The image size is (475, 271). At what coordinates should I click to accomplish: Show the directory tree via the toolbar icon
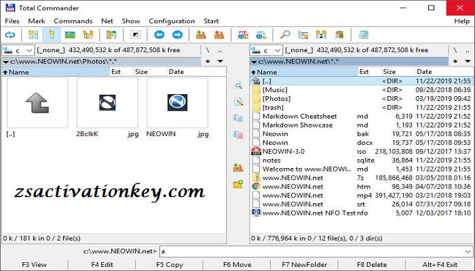(x=88, y=35)
